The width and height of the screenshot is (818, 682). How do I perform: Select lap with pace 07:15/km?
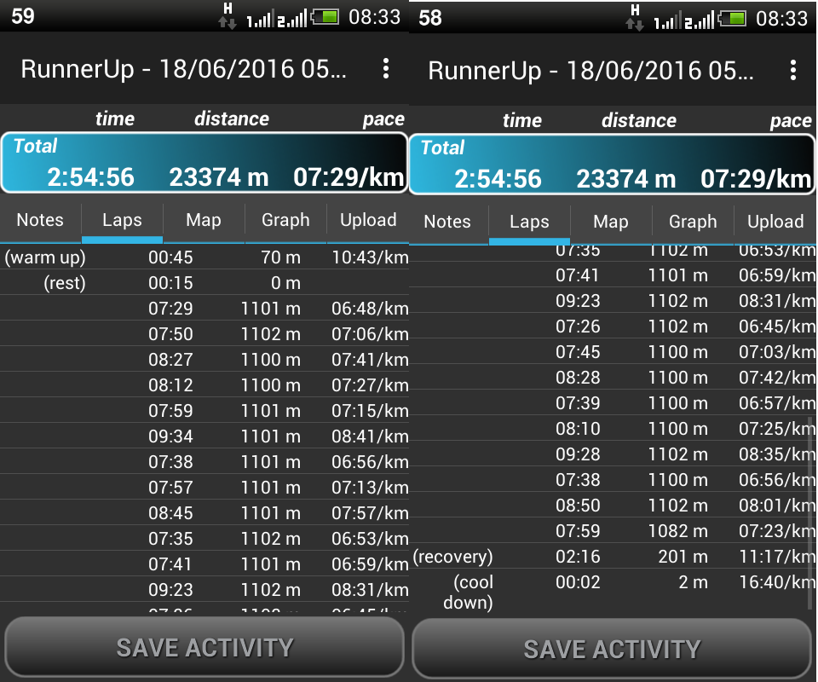pyautogui.click(x=204, y=411)
